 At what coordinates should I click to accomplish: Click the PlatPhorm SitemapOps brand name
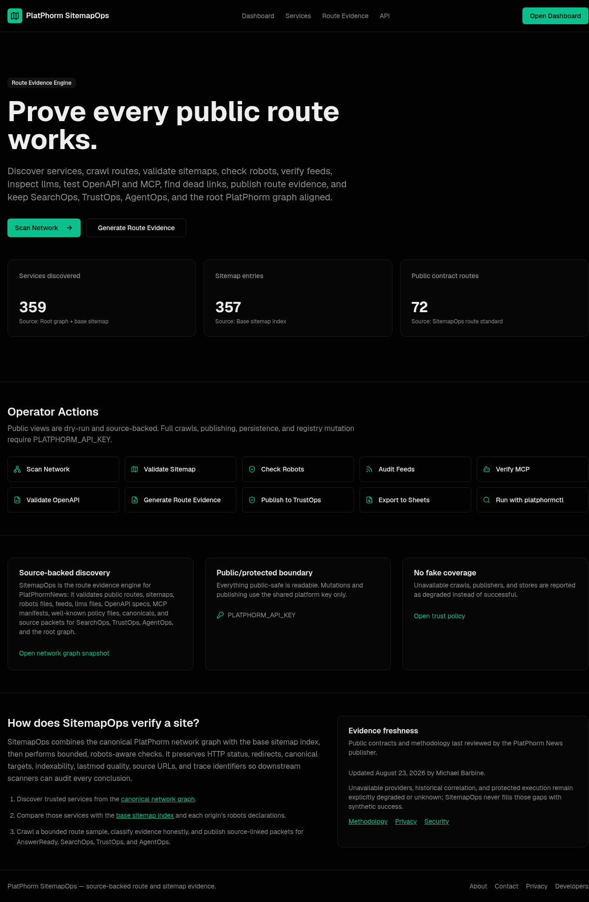coord(68,15)
